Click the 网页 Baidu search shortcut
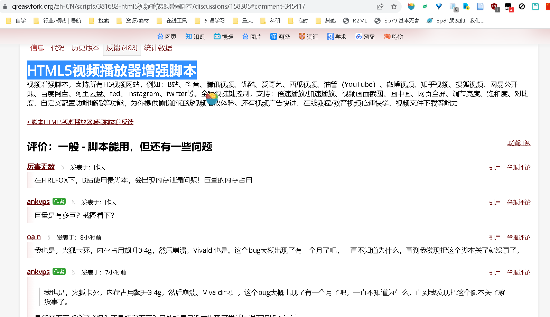The height and width of the screenshot is (317, 550). point(167,37)
